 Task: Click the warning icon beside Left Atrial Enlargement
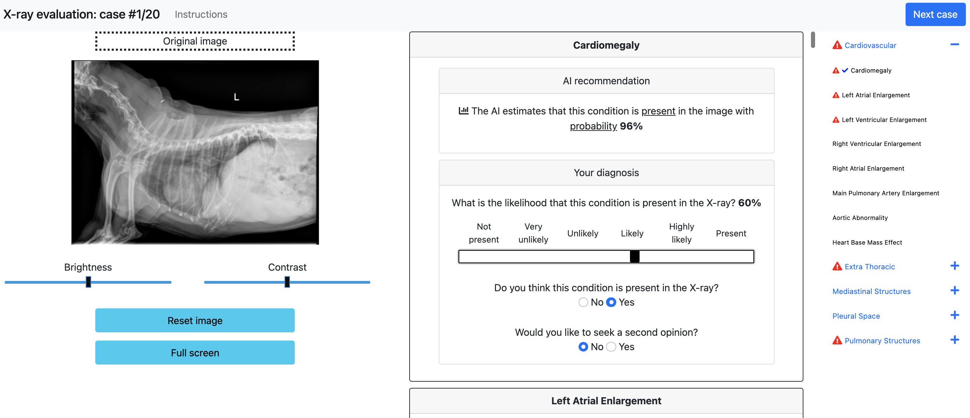[x=836, y=95]
